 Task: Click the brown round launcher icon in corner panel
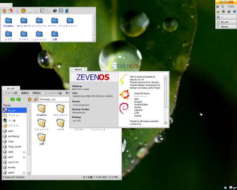(218, 12)
